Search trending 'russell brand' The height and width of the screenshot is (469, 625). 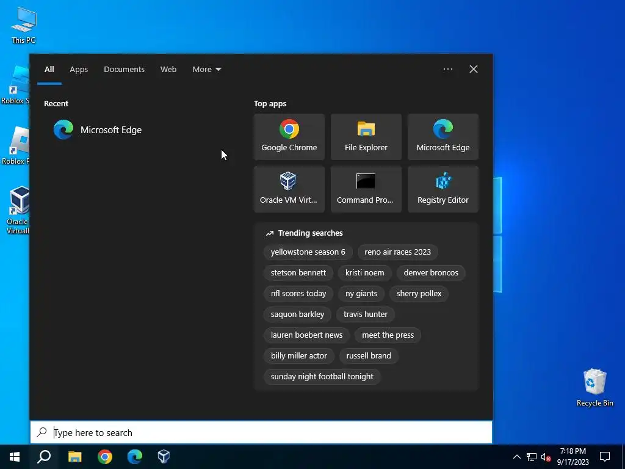pos(369,356)
